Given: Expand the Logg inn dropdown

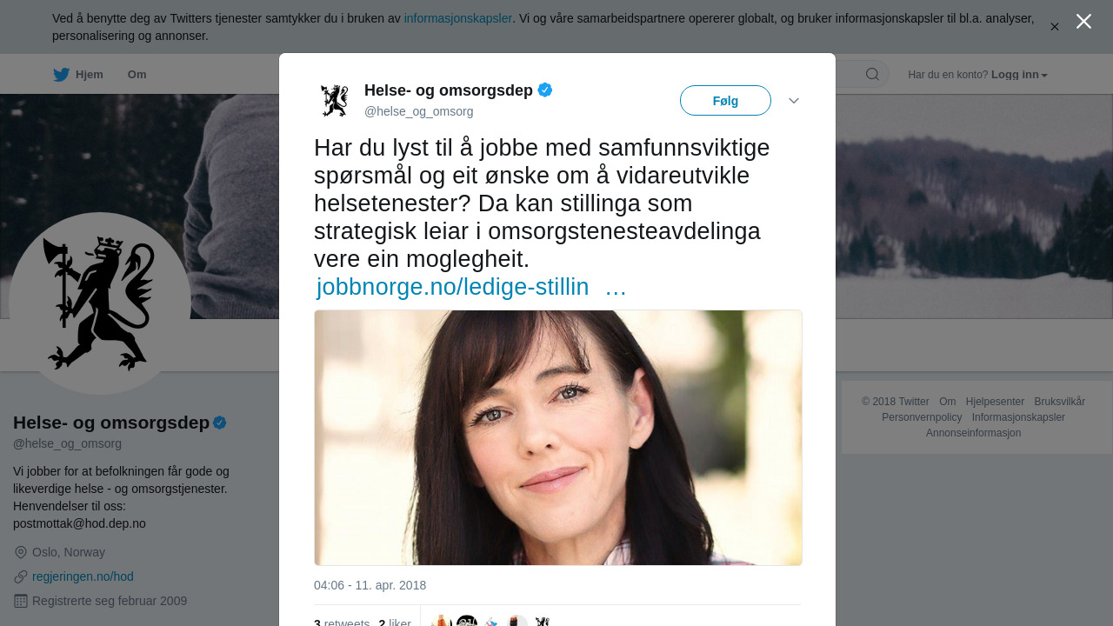Looking at the screenshot, I should pyautogui.click(x=1020, y=75).
